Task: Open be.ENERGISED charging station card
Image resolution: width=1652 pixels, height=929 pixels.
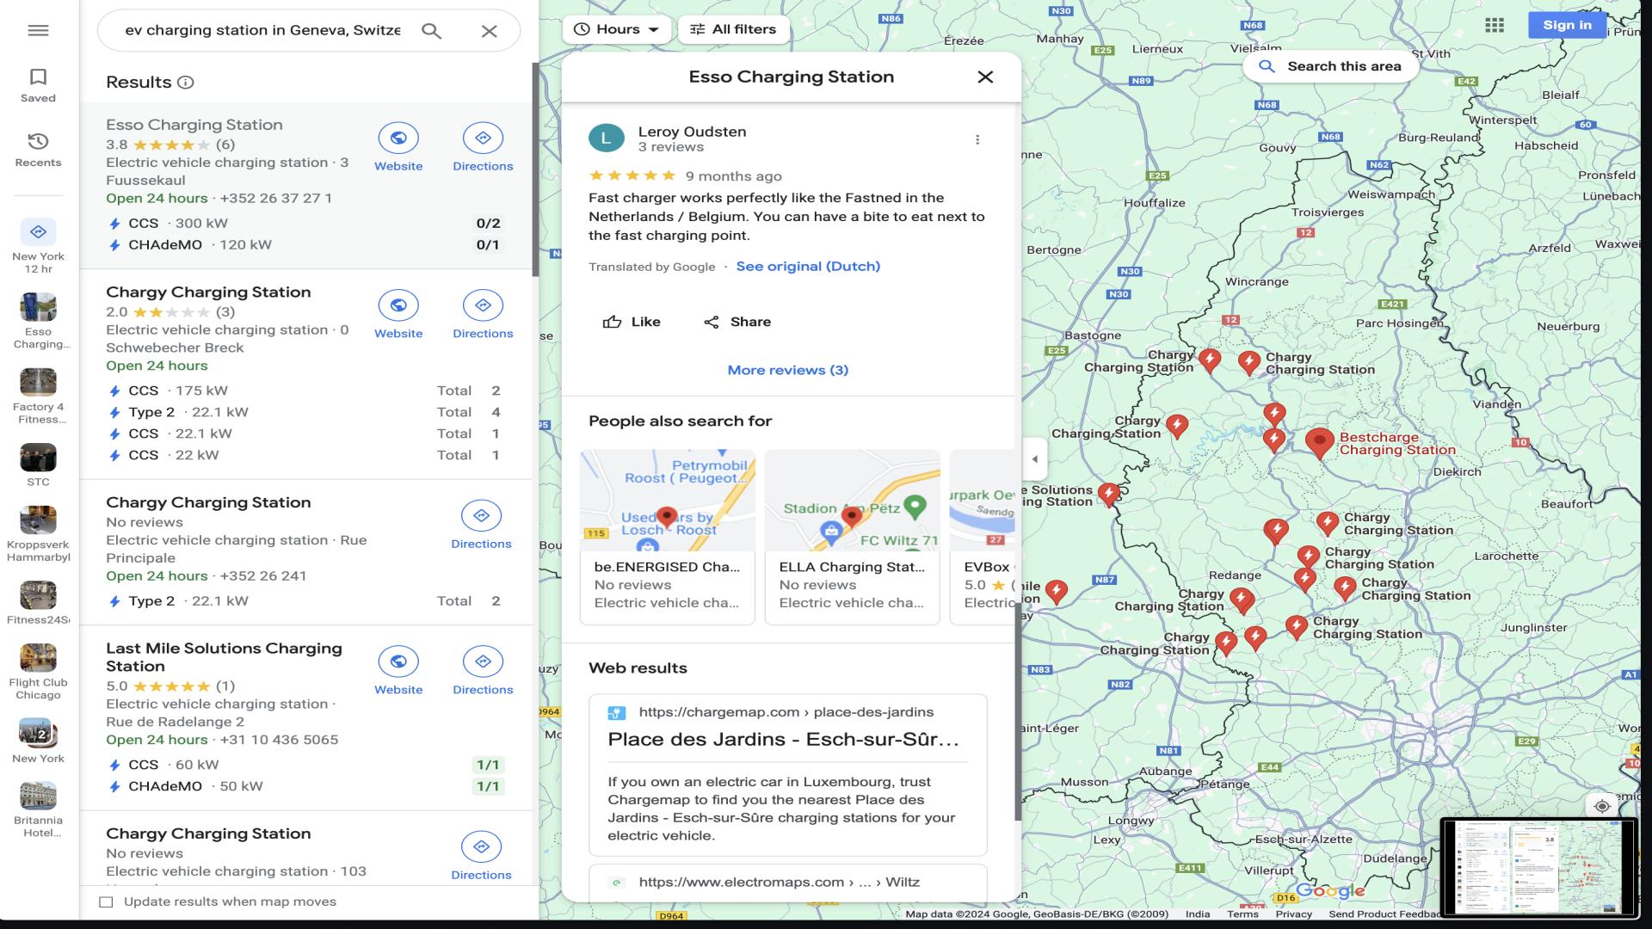Action: pyautogui.click(x=667, y=537)
